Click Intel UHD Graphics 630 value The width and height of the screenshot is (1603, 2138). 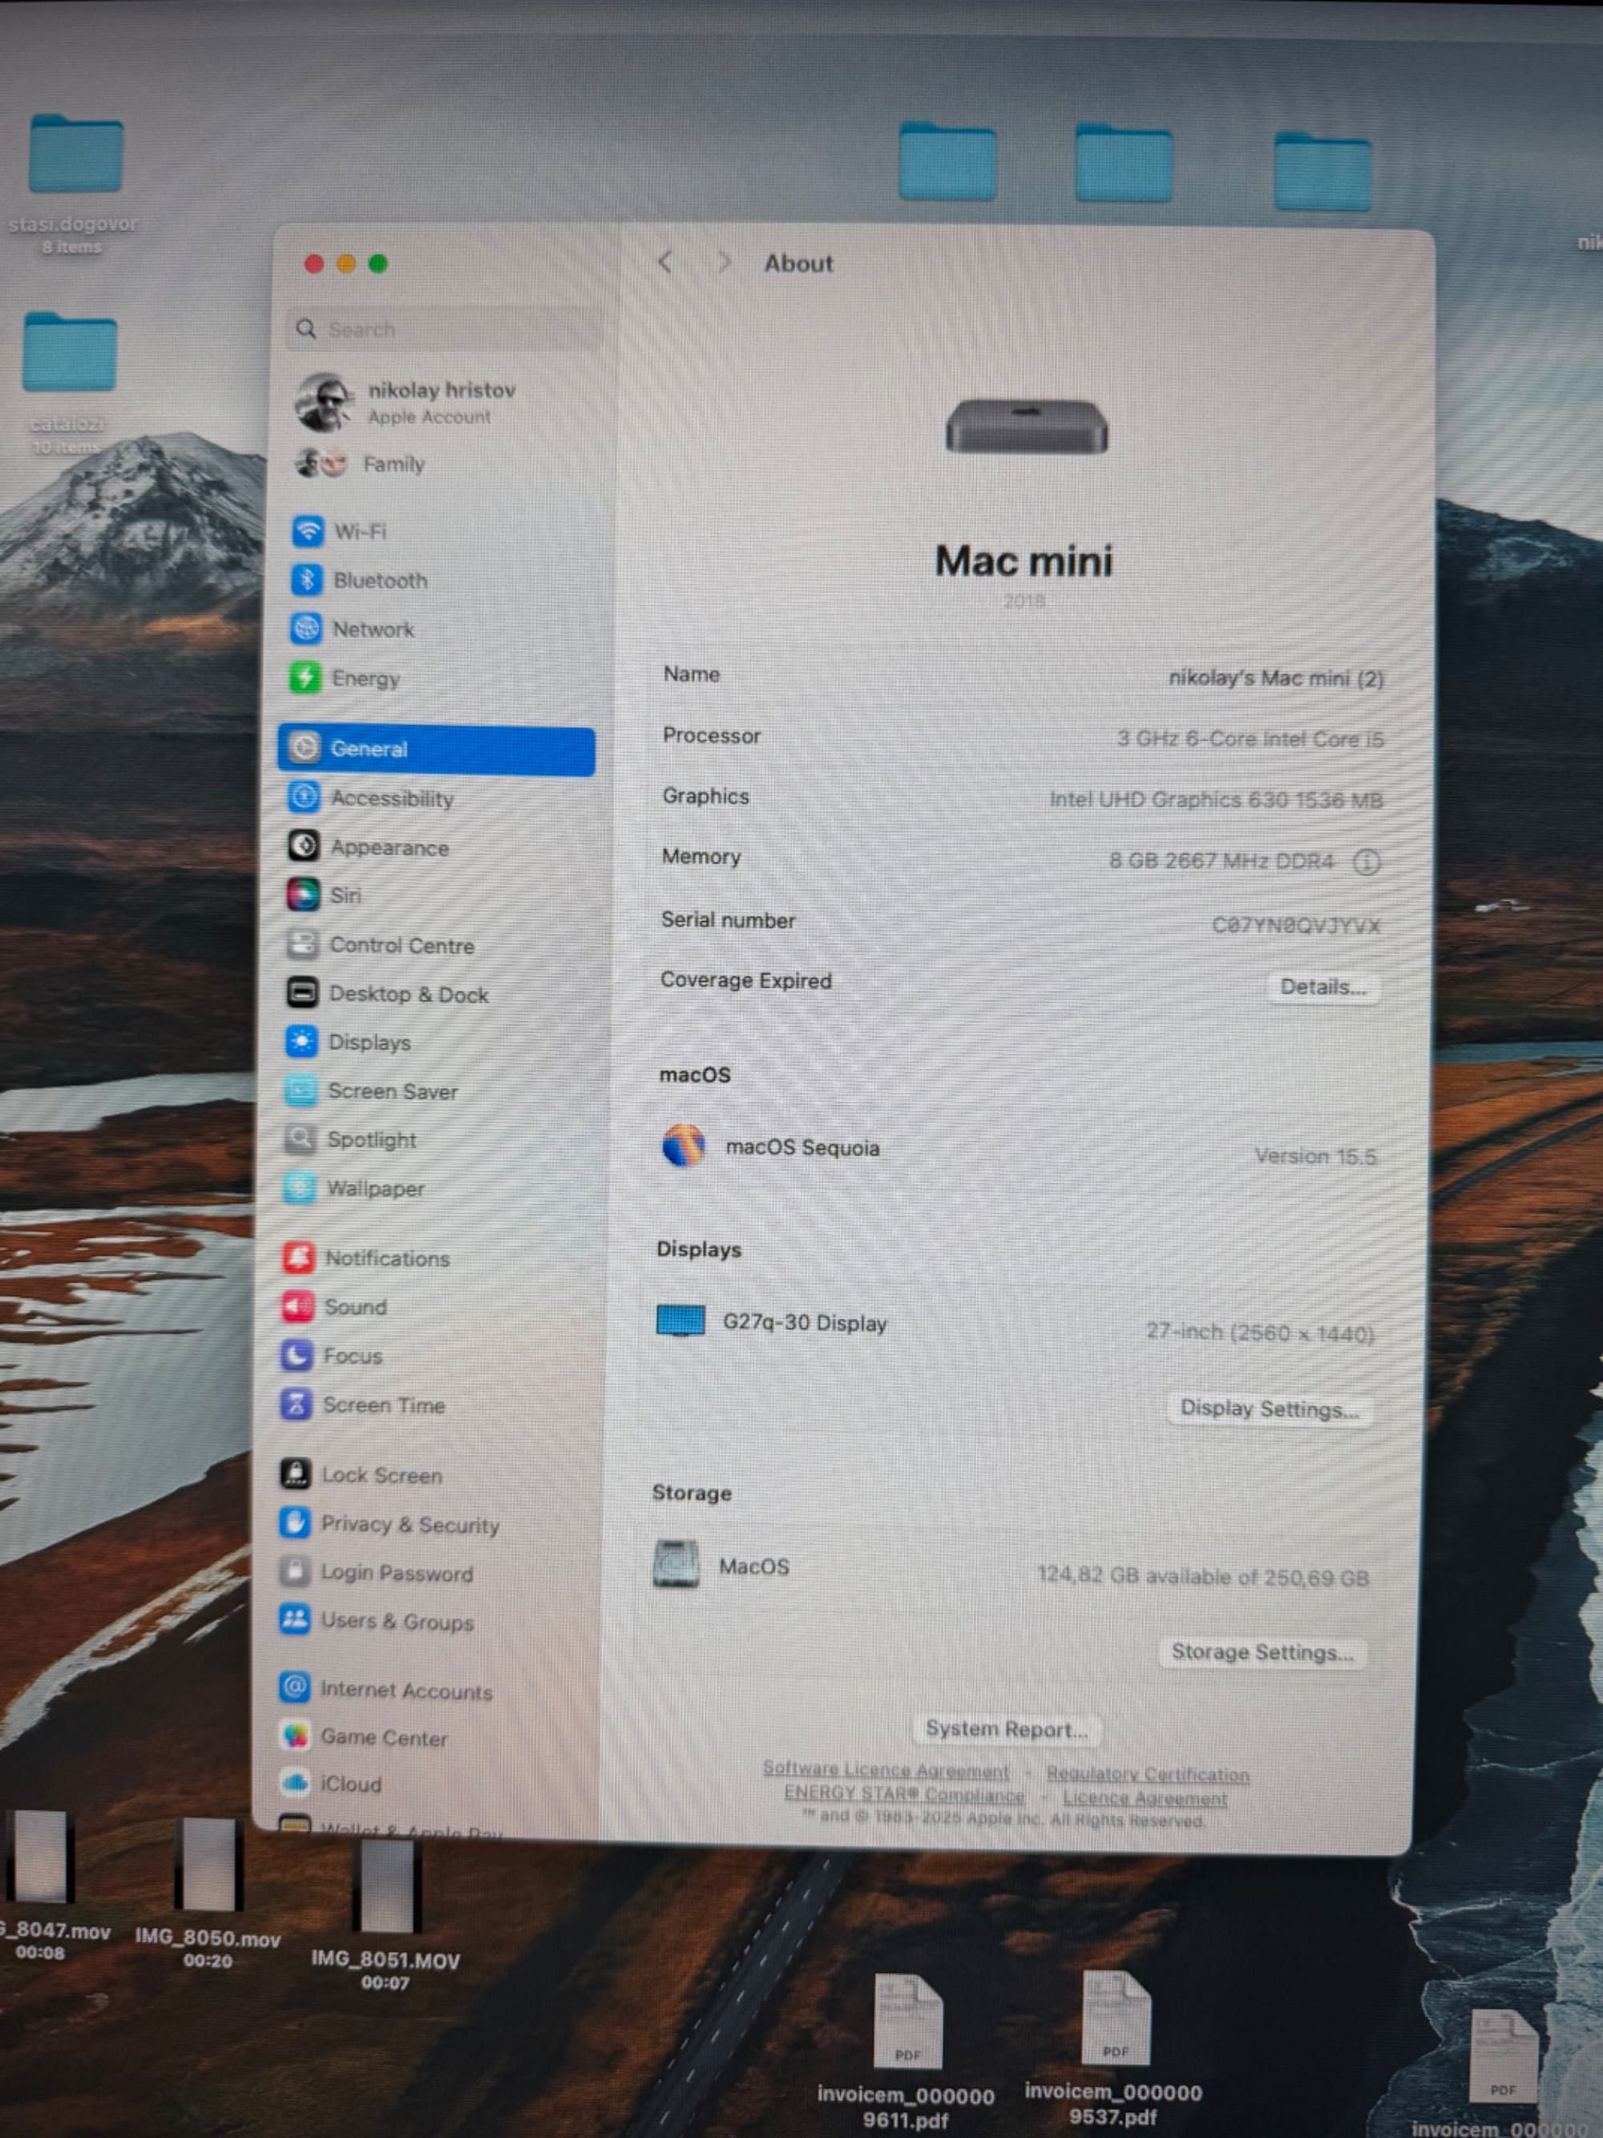pos(1217,800)
